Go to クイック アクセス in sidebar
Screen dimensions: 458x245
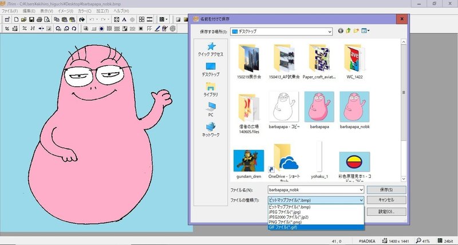click(211, 49)
